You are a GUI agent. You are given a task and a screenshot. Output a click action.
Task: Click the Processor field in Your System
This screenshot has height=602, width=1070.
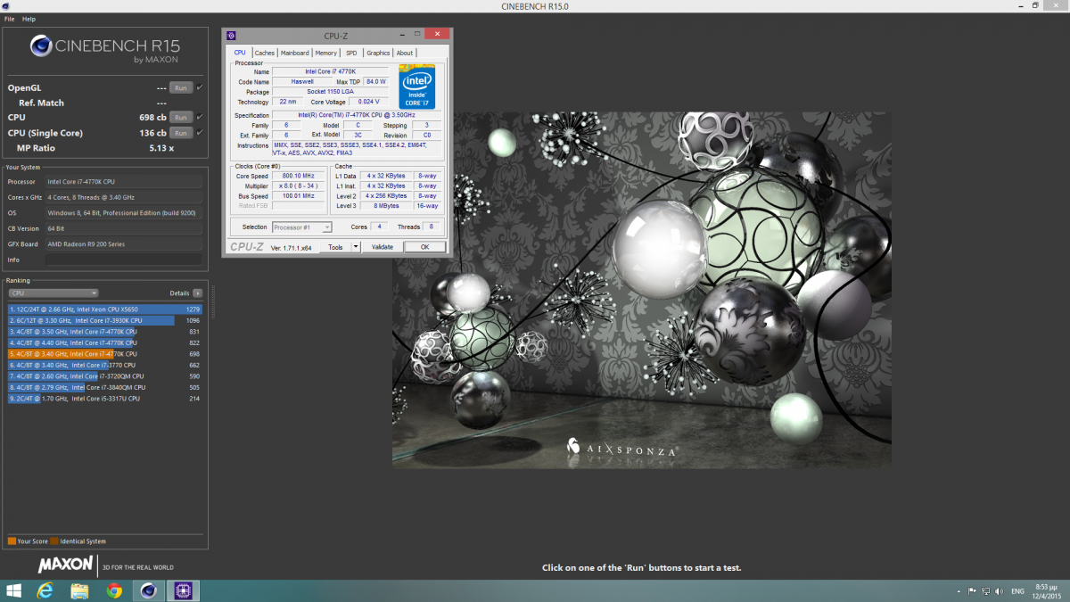(x=123, y=181)
